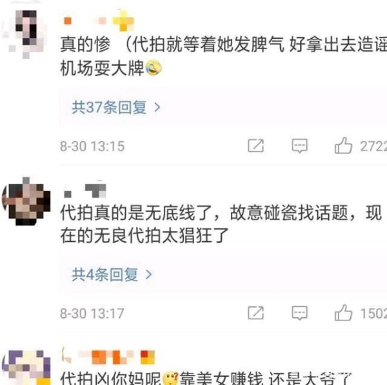Open the second commenter's gray username

pyautogui.click(x=85, y=190)
